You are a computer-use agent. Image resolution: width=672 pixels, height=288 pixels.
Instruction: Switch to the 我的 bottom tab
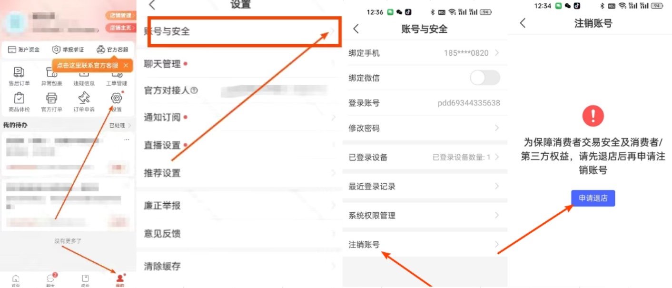tap(120, 280)
